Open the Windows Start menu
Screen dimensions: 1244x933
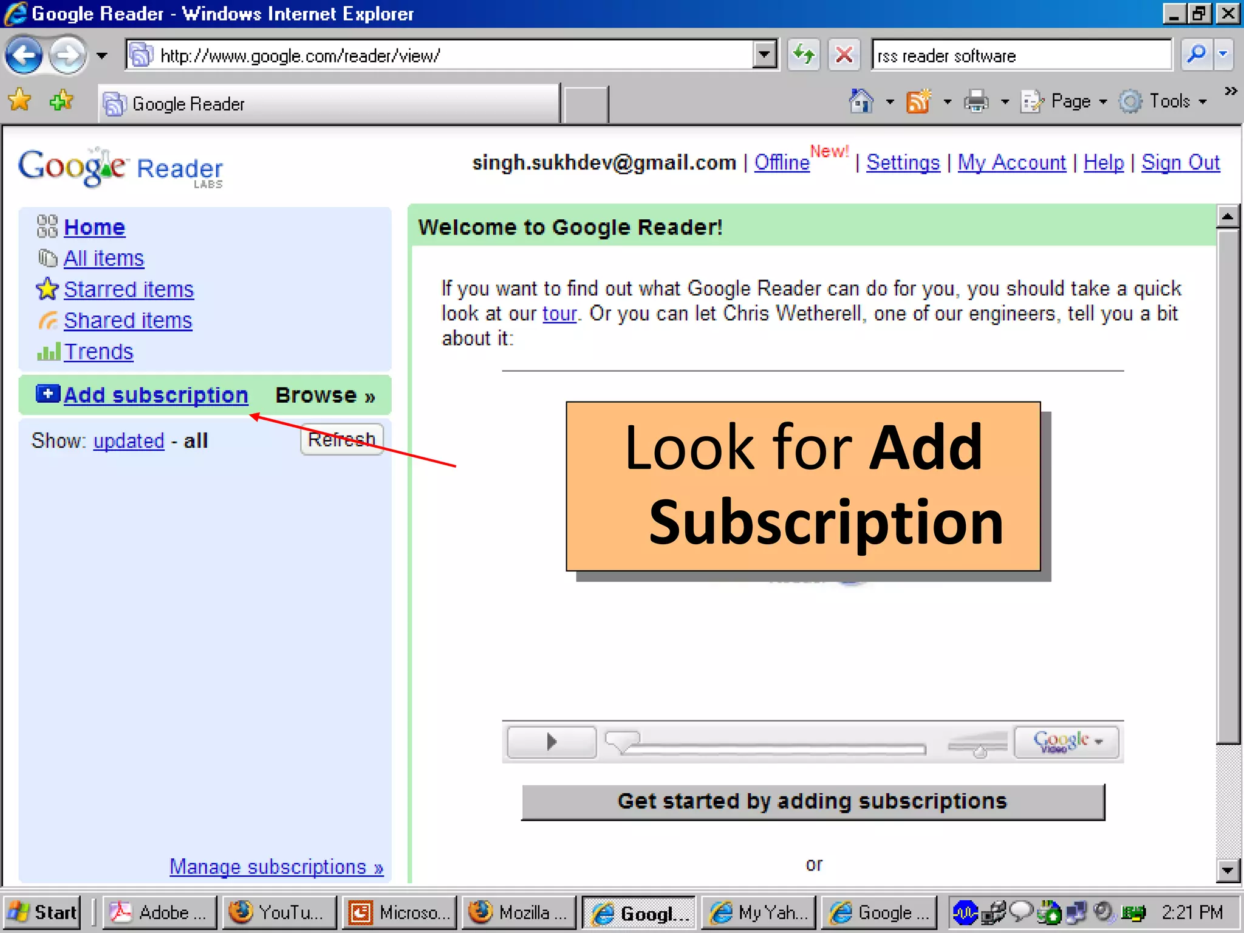click(x=41, y=912)
